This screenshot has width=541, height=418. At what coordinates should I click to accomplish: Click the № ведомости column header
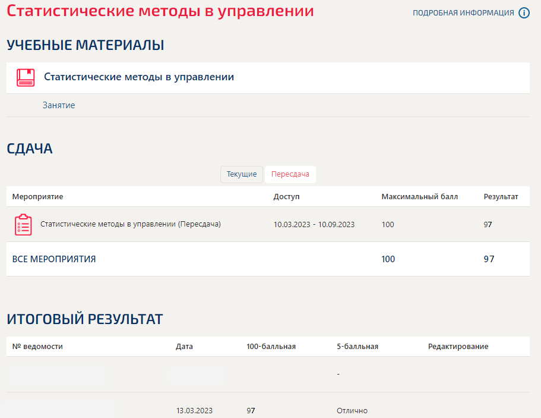pyautogui.click(x=37, y=347)
